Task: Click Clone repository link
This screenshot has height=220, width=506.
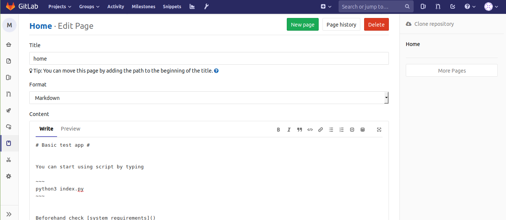Action: [x=430, y=24]
